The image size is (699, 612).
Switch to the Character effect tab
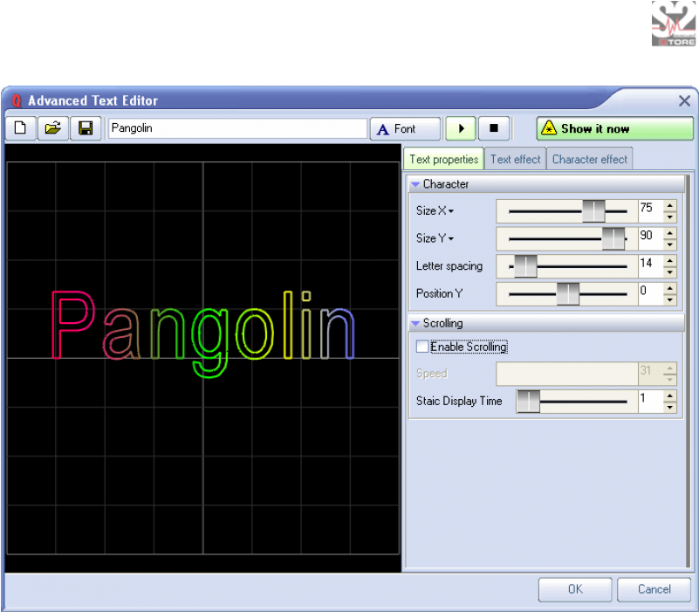click(589, 159)
